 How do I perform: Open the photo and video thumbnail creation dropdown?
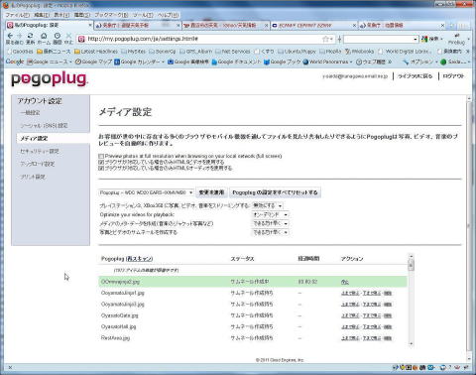(x=270, y=232)
